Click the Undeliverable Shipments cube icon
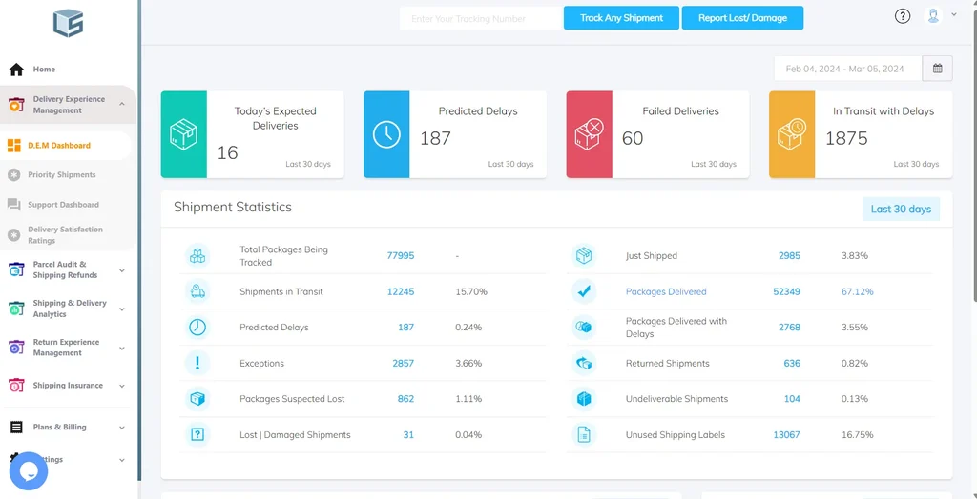The height and width of the screenshot is (499, 977). (x=584, y=399)
